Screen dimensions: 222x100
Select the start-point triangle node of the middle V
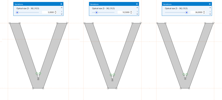pos(141,23)
